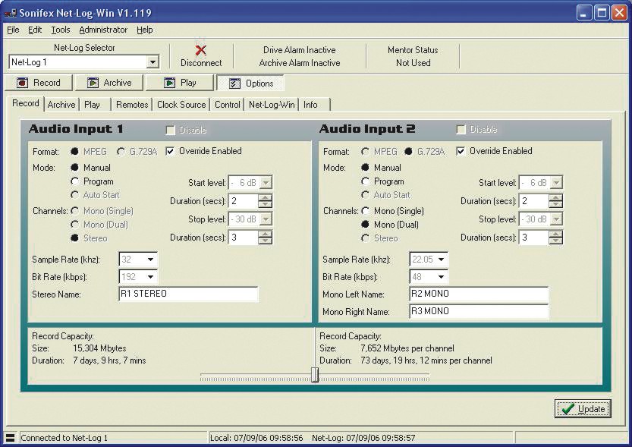The height and width of the screenshot is (447, 632).
Task: Click '15,304 Mbytes' record capacity size
Action: [x=99, y=348]
